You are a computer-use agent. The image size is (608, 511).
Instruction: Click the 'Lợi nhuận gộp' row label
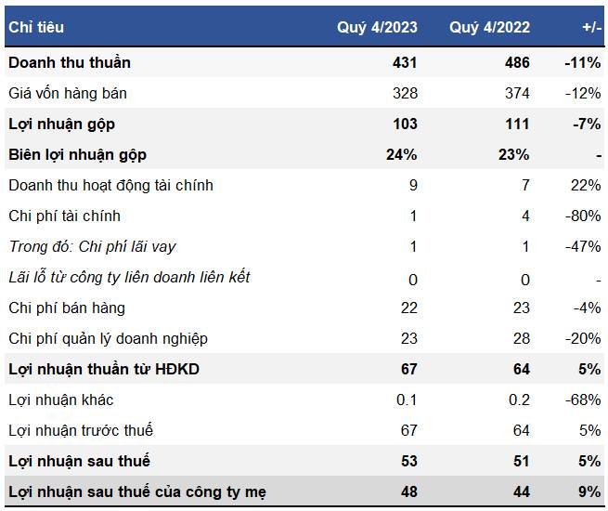click(61, 124)
